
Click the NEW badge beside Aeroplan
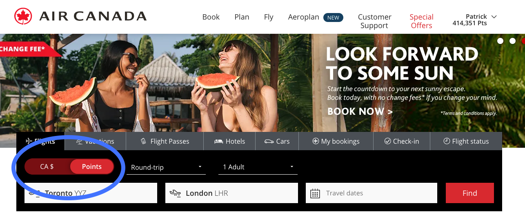tap(333, 18)
